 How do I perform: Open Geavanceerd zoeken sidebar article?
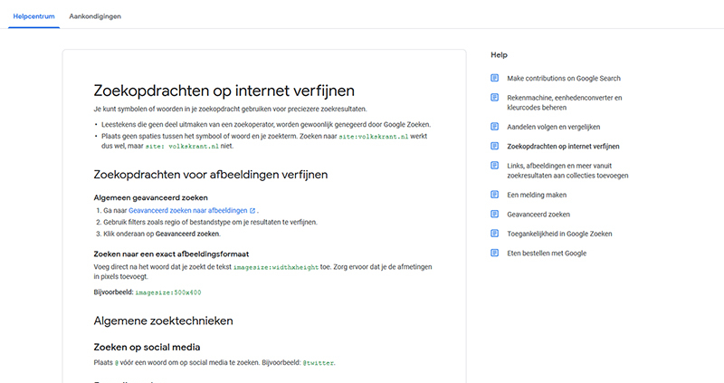538,215
